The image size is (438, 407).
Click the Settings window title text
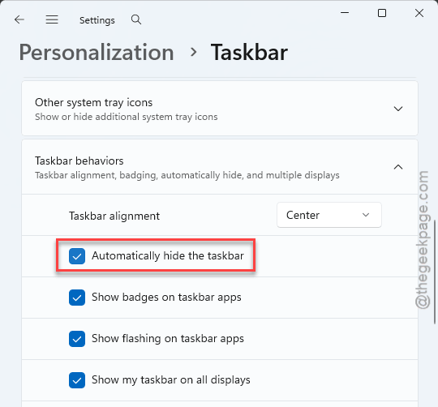click(x=97, y=20)
